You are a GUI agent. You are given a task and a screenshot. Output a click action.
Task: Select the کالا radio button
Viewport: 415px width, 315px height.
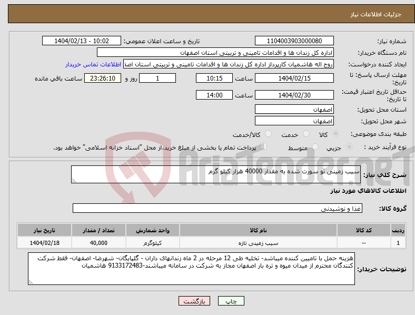pyautogui.click(x=335, y=134)
